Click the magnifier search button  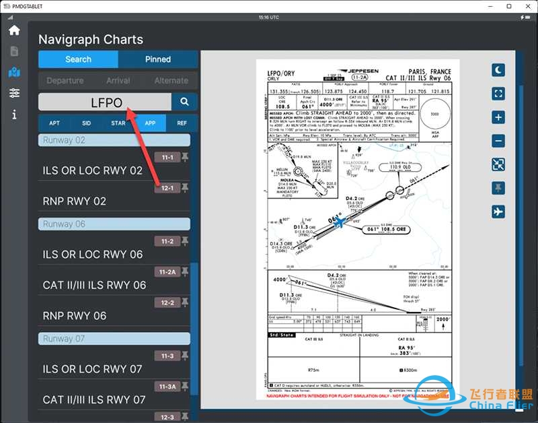pyautogui.click(x=184, y=102)
